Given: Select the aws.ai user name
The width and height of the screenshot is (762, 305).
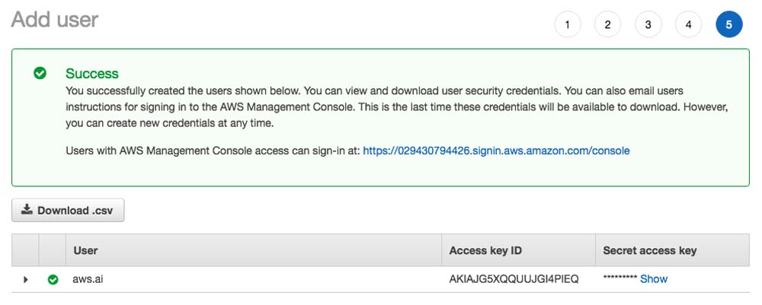Looking at the screenshot, I should pos(88,279).
